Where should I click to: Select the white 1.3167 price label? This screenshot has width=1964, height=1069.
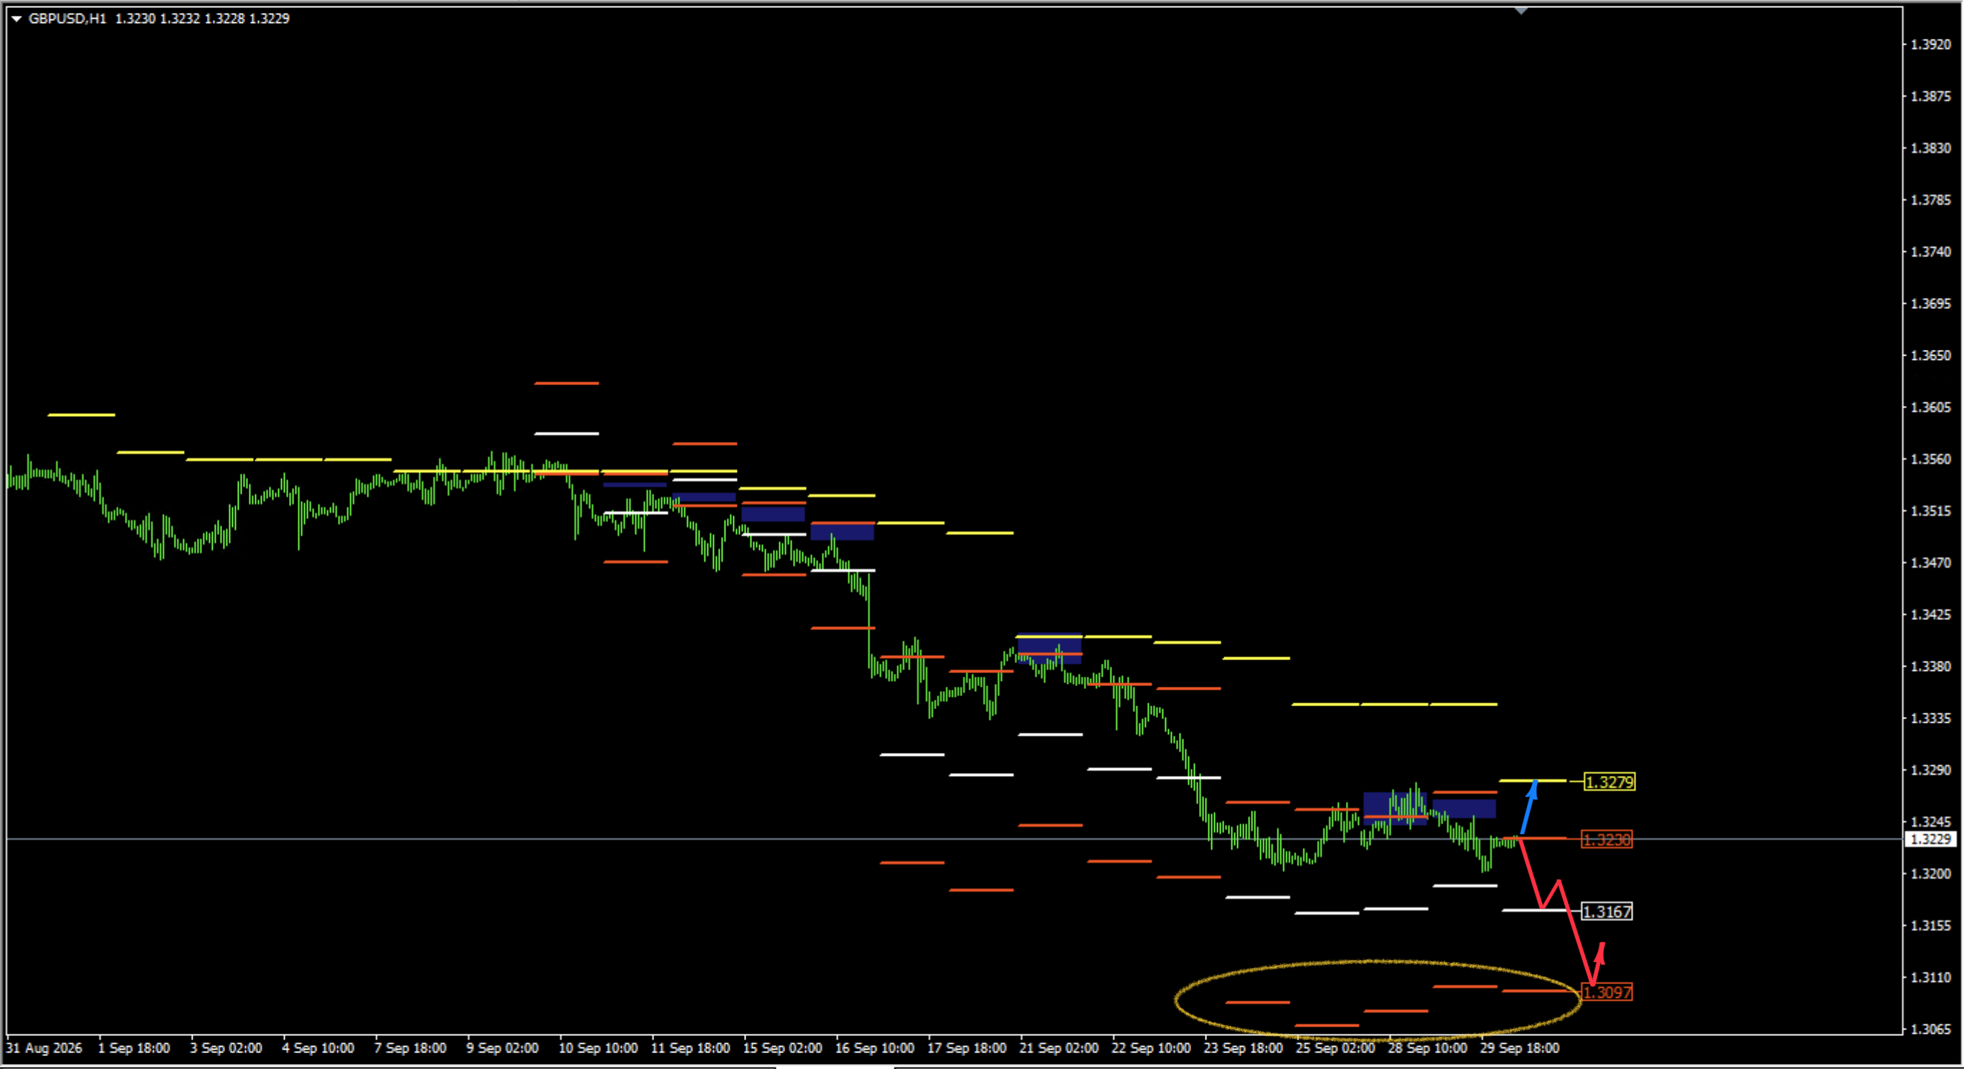pos(1607,911)
